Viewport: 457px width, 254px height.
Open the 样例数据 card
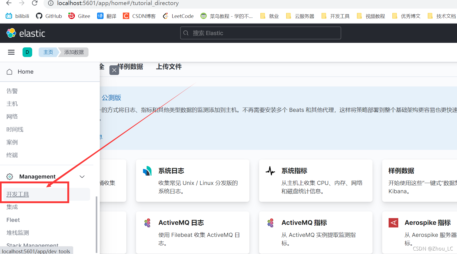(x=419, y=181)
